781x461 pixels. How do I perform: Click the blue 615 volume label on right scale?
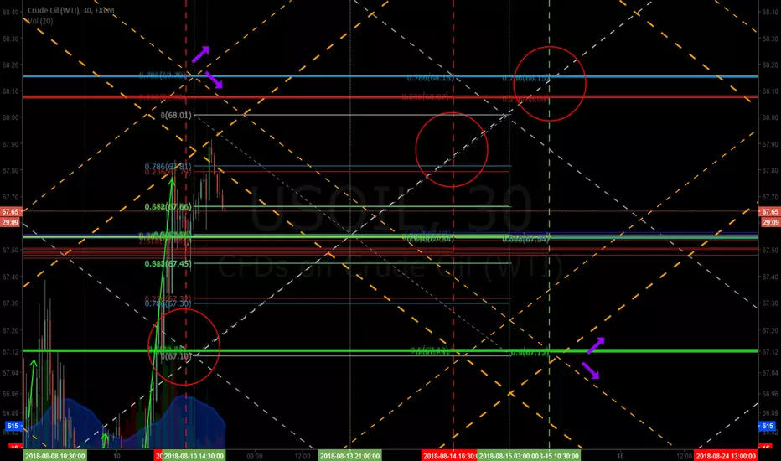pyautogui.click(x=767, y=426)
